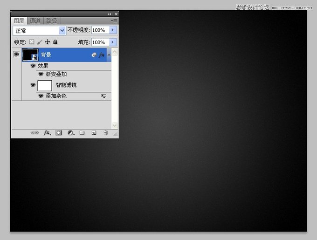Click the link layers icon in panel footer

tap(34, 133)
